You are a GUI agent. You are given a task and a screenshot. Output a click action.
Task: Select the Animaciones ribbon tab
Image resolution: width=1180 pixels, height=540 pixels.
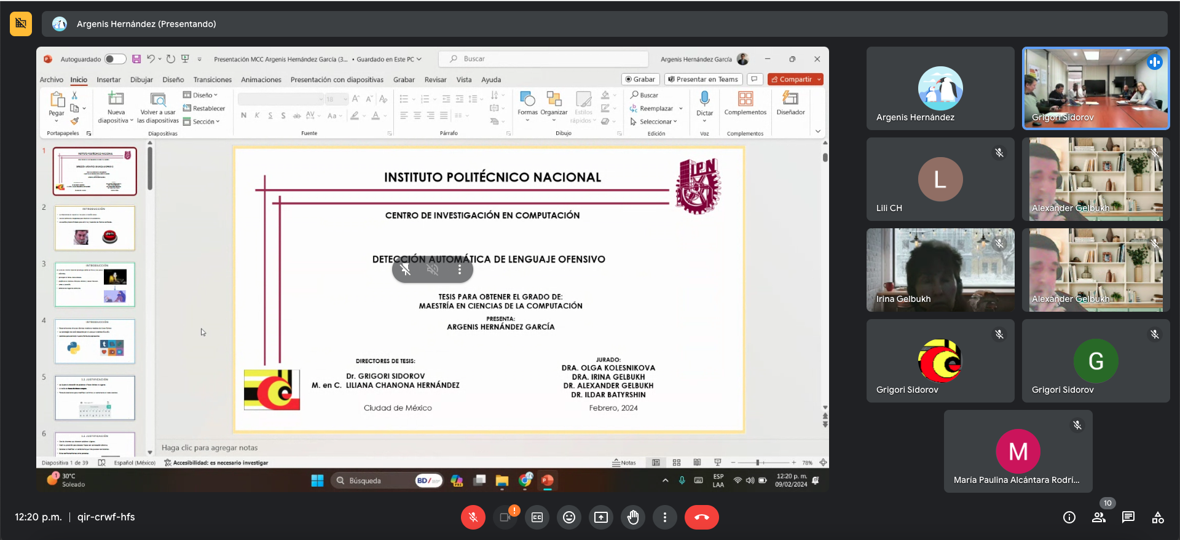(261, 80)
